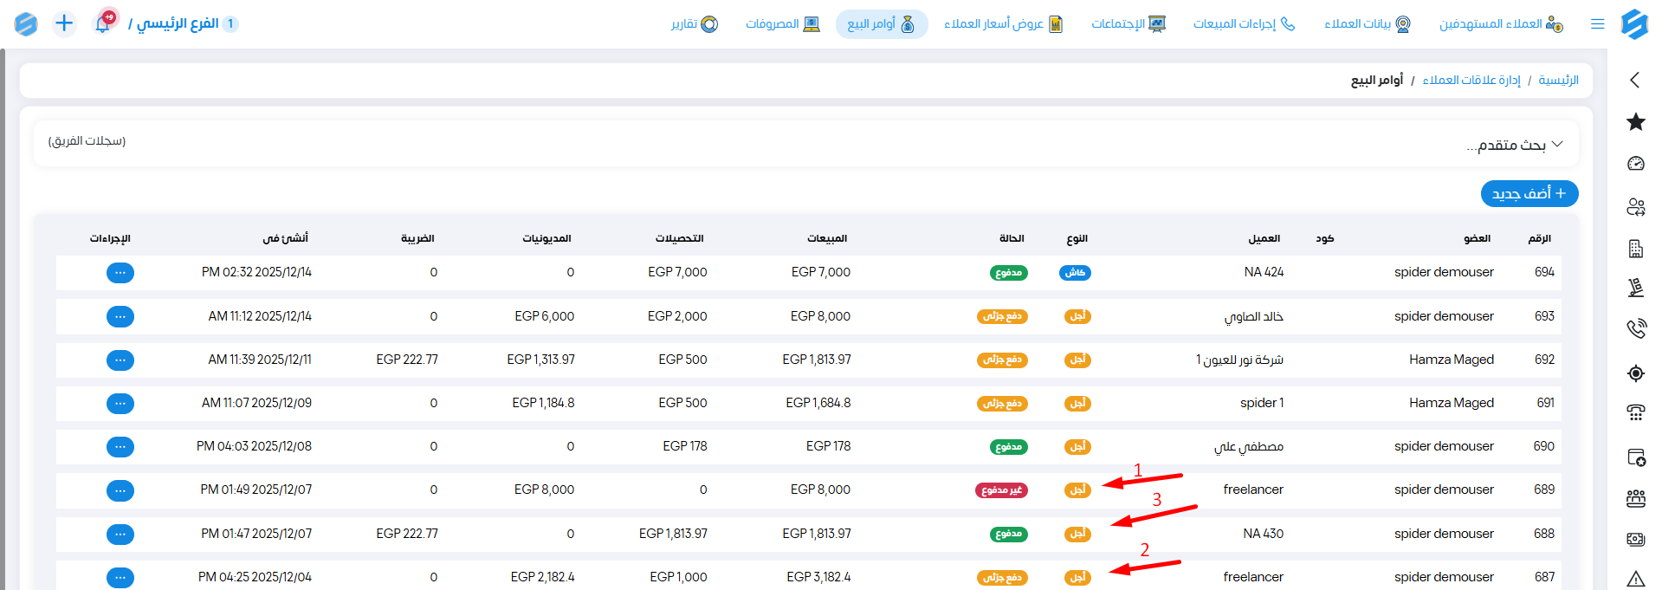Open the Sales Orders (أوامر البيع) tab
The width and height of the screenshot is (1662, 590).
(x=881, y=24)
